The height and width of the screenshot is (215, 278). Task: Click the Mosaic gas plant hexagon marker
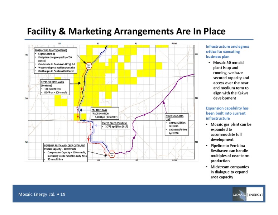(x=88, y=66)
